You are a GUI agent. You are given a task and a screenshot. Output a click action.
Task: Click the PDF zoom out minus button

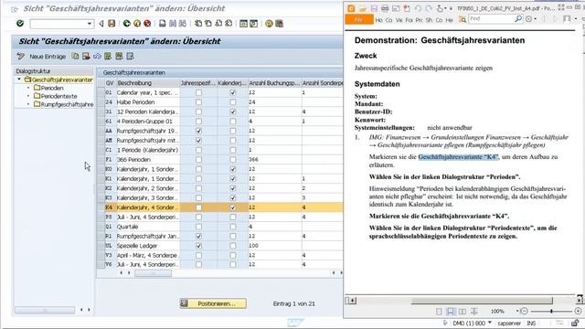pyautogui.click(x=524, y=311)
